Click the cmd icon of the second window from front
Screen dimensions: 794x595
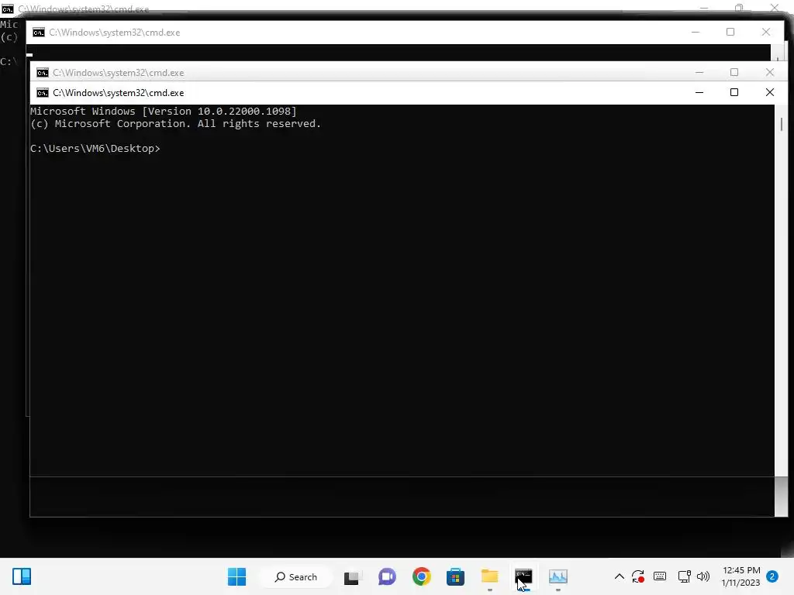(43, 73)
